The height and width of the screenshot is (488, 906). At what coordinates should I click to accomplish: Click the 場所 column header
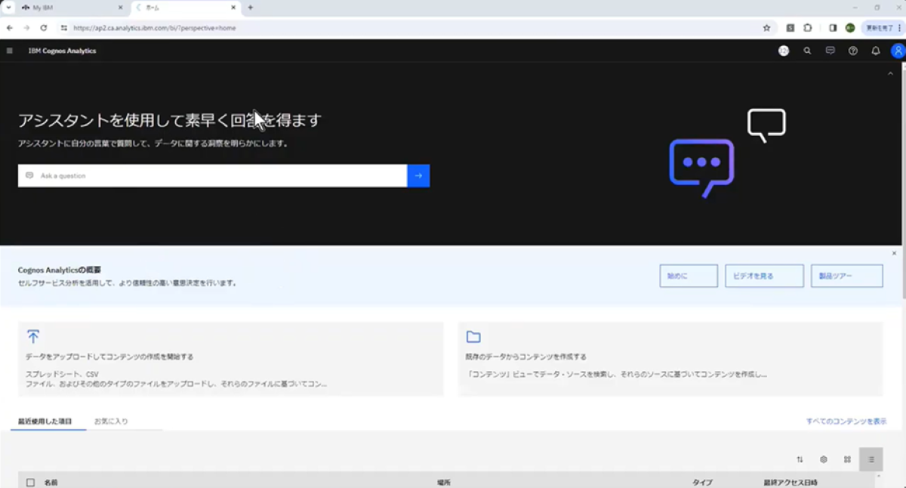click(444, 482)
